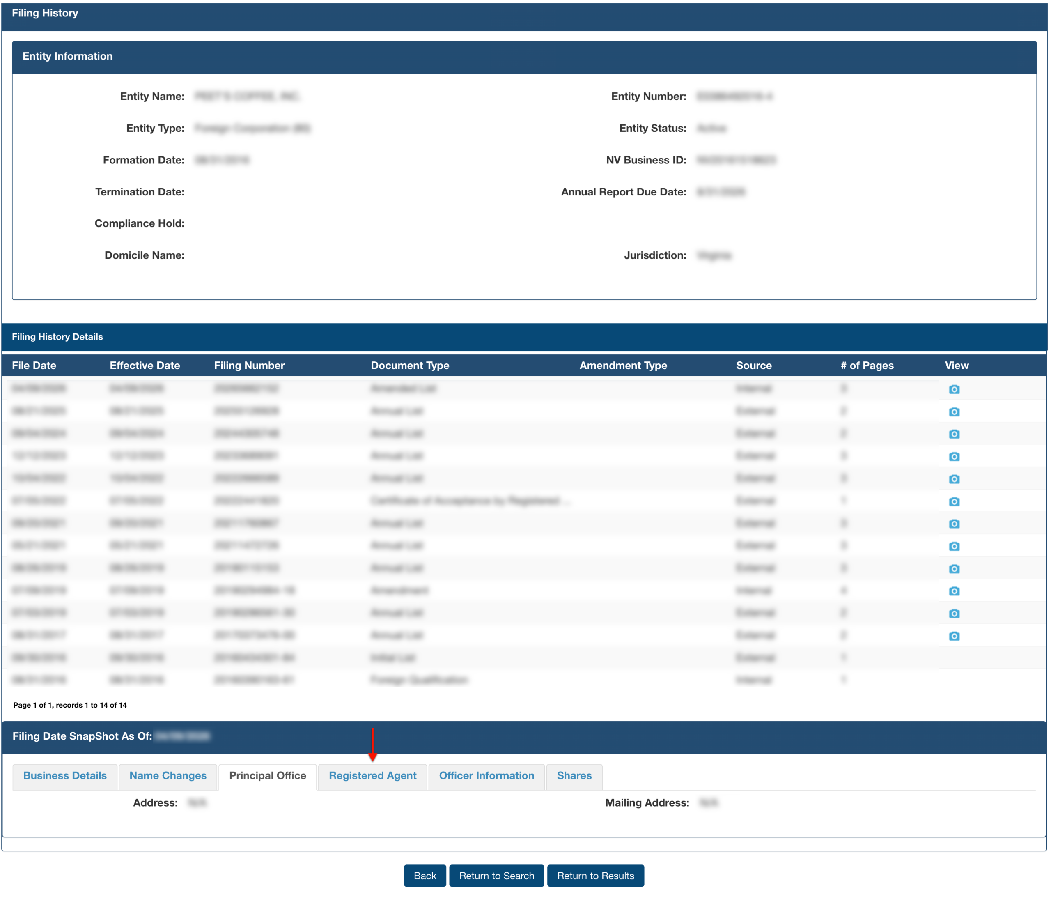View the Annual List filing just above Initial List

coord(954,636)
